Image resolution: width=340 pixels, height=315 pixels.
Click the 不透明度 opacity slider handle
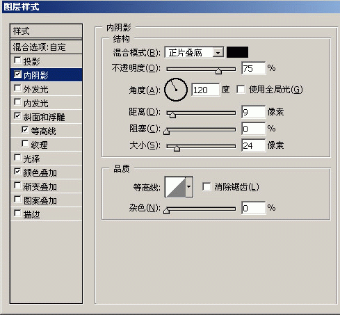coord(218,71)
